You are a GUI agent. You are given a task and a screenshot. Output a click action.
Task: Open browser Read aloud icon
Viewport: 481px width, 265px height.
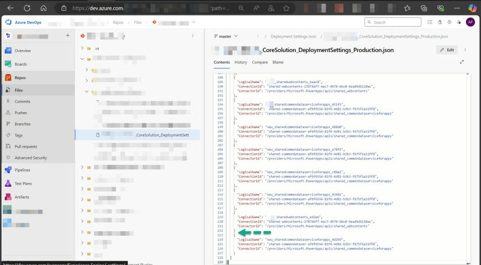[x=256, y=8]
